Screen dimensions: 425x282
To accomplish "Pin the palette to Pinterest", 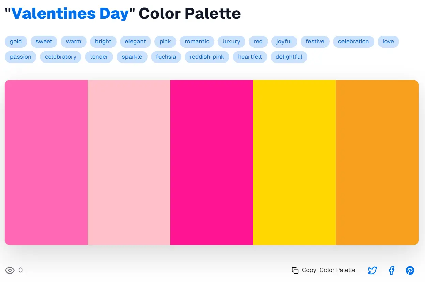I will click(x=410, y=270).
